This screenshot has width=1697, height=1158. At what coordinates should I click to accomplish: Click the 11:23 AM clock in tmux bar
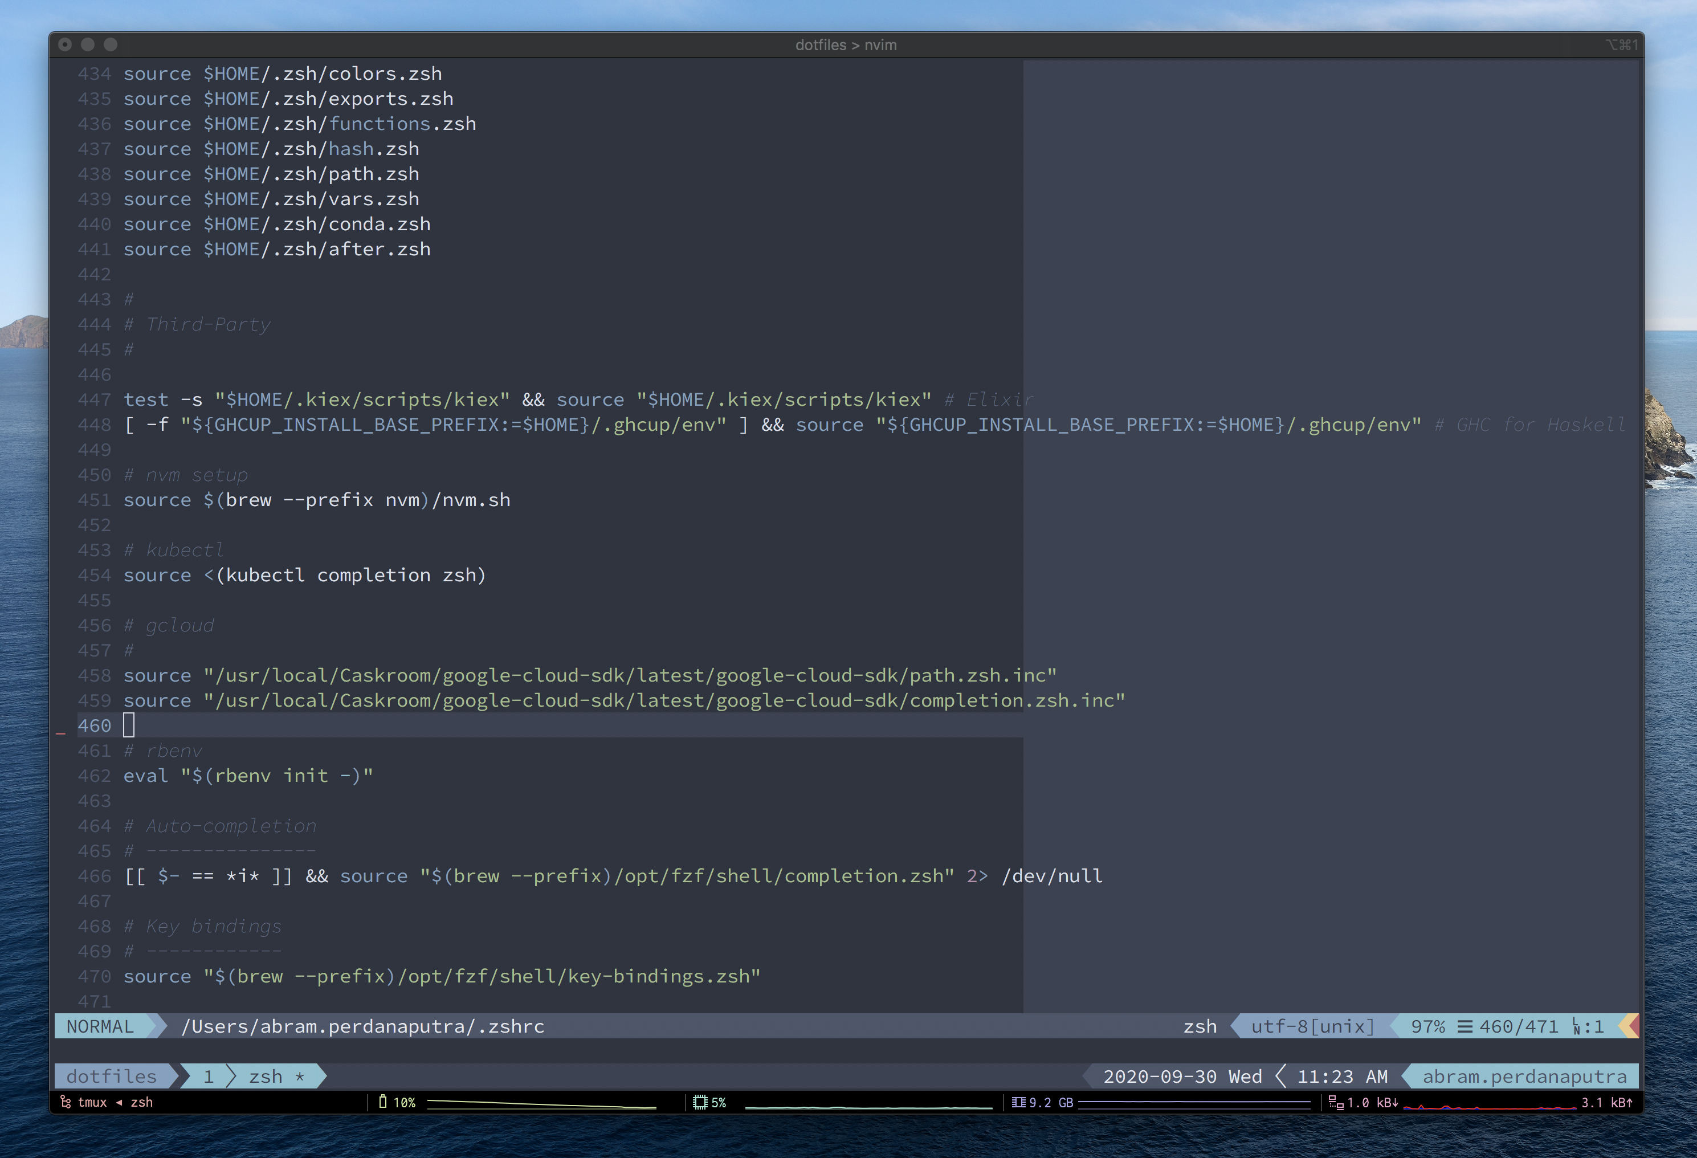pyautogui.click(x=1341, y=1077)
